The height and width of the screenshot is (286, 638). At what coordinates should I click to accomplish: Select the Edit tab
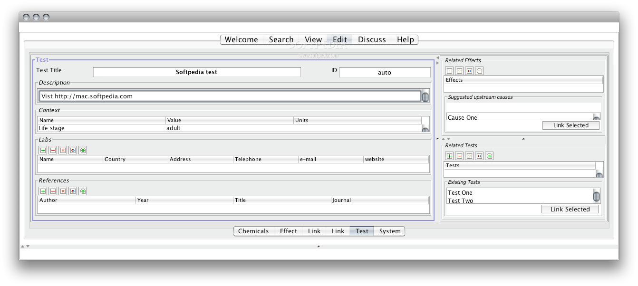point(339,39)
